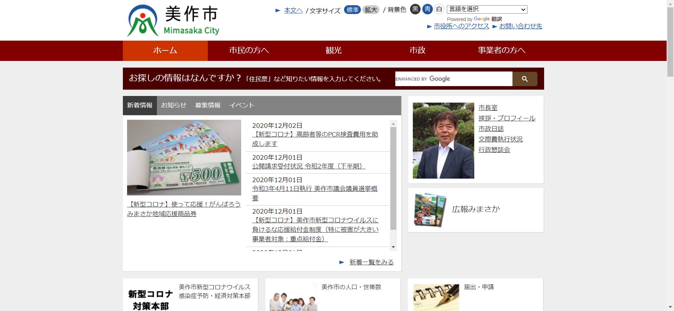This screenshot has width=674, height=311.
Task: Click the Mimasaka City logo
Action: pos(173,20)
